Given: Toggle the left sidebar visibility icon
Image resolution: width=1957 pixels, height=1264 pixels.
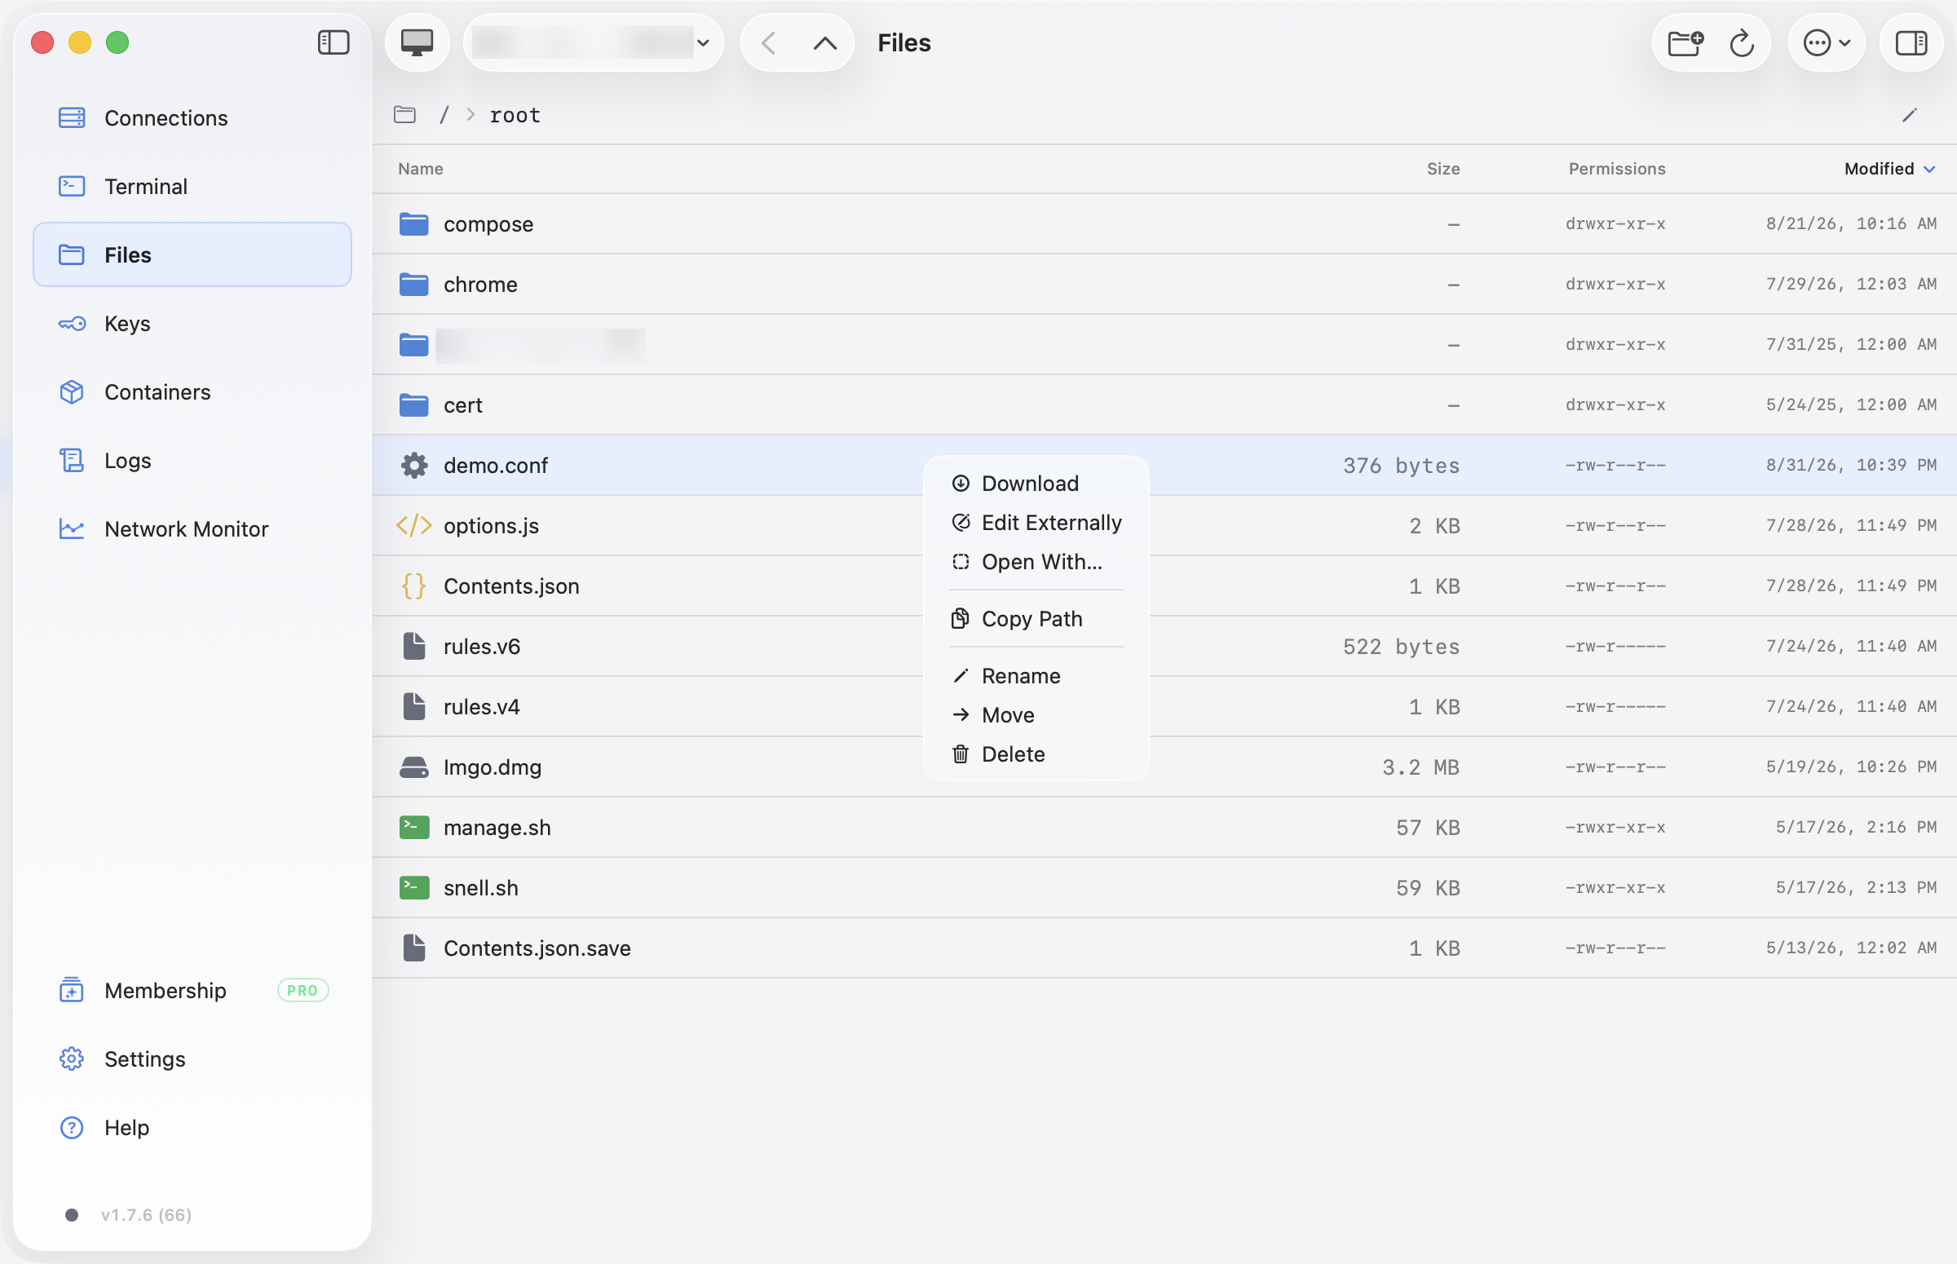Looking at the screenshot, I should [x=334, y=42].
